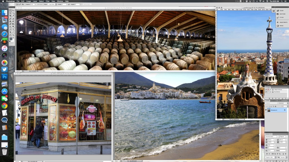The width and height of the screenshot is (289, 162).
Task: Open the Masks panel
Action: click(280, 26)
